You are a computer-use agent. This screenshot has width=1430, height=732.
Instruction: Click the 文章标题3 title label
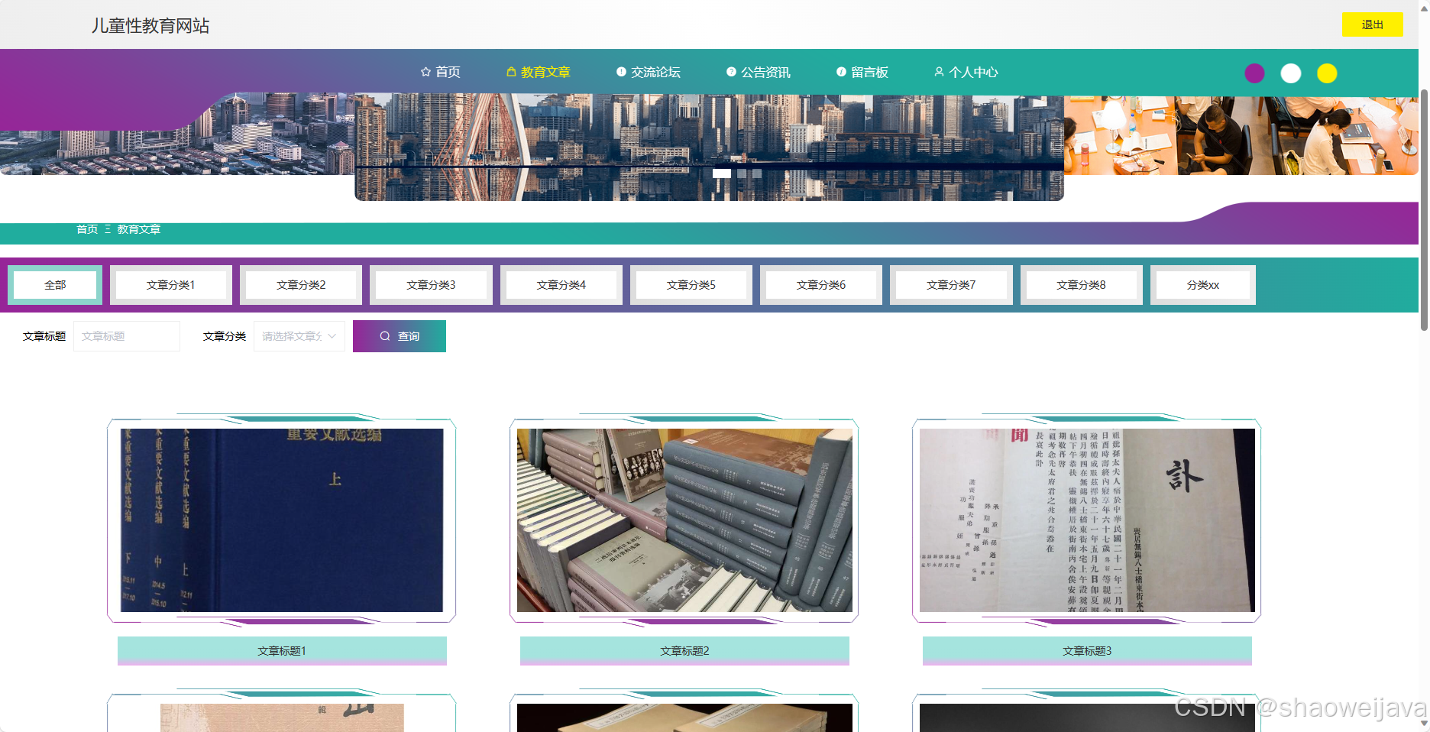(x=1087, y=651)
